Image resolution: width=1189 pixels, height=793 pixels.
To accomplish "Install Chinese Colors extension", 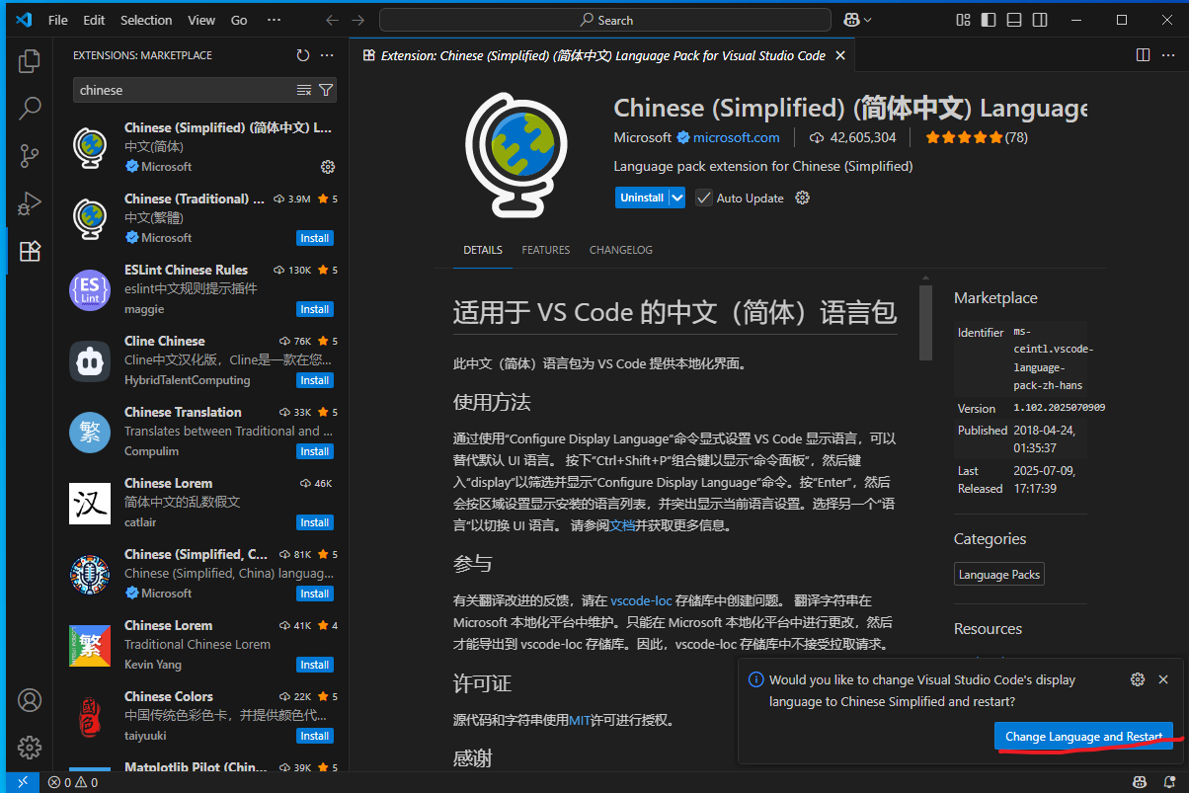I will point(315,736).
